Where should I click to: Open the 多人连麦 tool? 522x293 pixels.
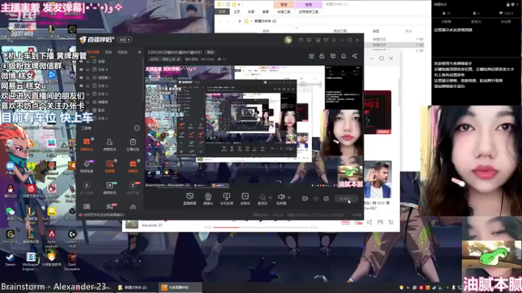pyautogui.click(x=87, y=188)
